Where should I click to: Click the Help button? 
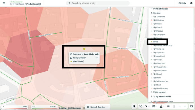tap(182, 3)
